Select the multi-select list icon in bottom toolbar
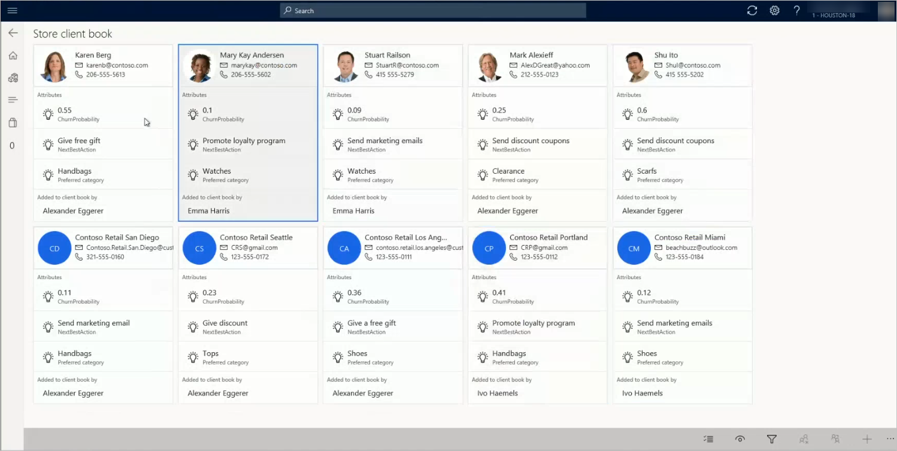The image size is (897, 451). 709,439
